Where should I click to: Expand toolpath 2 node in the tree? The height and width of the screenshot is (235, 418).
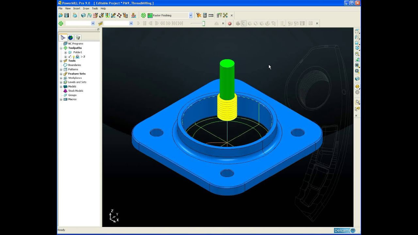[65, 56]
